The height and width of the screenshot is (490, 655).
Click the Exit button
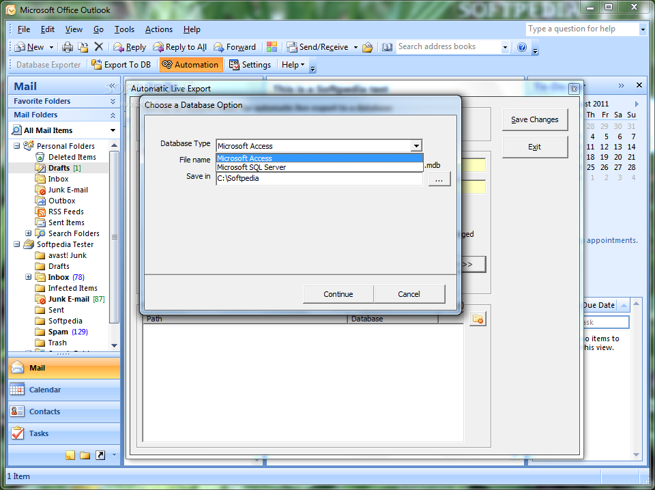pyautogui.click(x=535, y=147)
